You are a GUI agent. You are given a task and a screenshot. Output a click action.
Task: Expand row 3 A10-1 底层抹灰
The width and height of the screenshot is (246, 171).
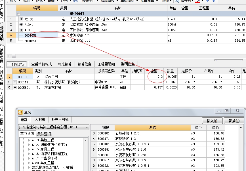coord(21,30)
